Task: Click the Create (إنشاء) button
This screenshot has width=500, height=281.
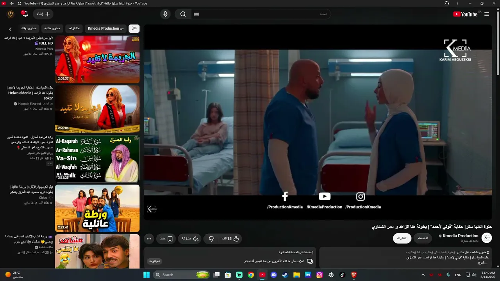Action: 43,14
